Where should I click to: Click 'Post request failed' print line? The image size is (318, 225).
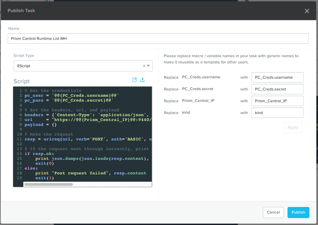click(91, 173)
